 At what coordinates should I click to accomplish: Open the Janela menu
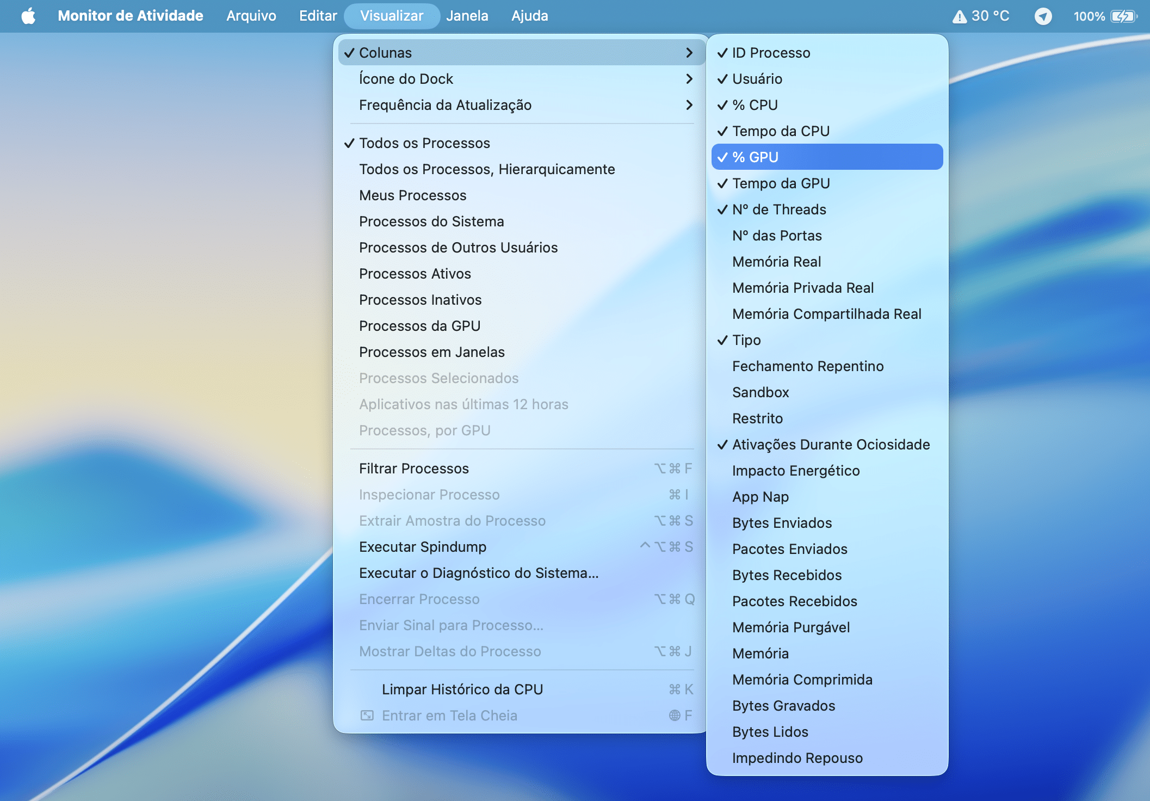click(x=467, y=16)
